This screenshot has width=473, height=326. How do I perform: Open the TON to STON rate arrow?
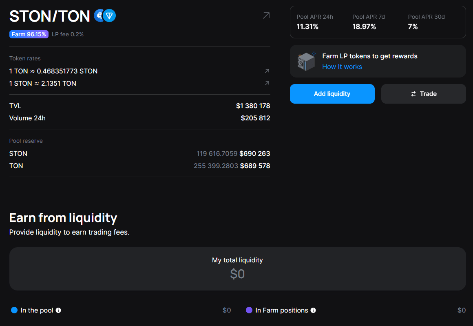click(267, 71)
